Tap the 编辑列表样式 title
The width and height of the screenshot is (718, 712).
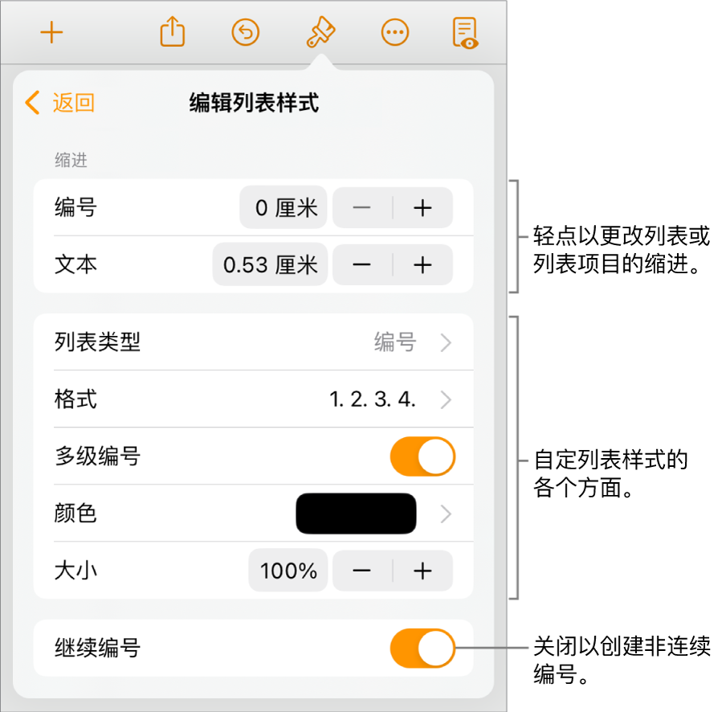254,102
